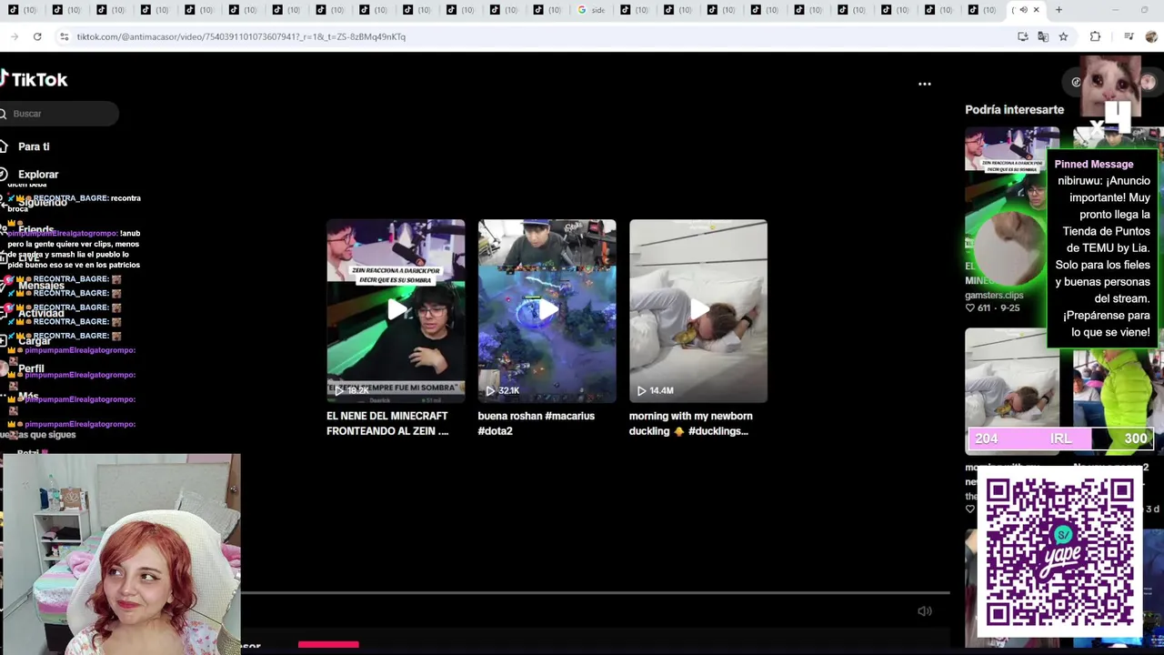Click the install app icon in address bar

point(1023,36)
